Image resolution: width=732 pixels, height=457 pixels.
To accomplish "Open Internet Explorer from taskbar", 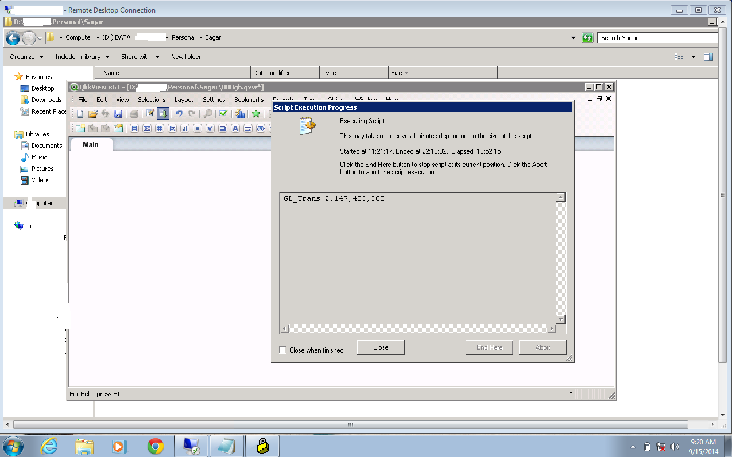I will [50, 446].
